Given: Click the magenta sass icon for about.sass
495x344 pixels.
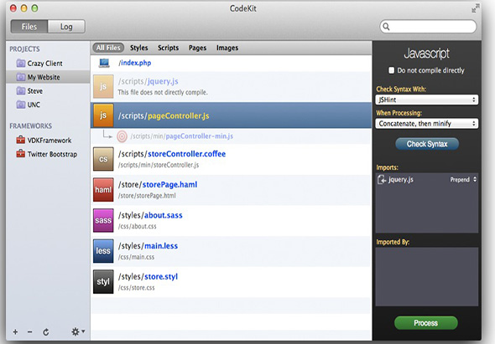Looking at the screenshot, I should pyautogui.click(x=103, y=220).
